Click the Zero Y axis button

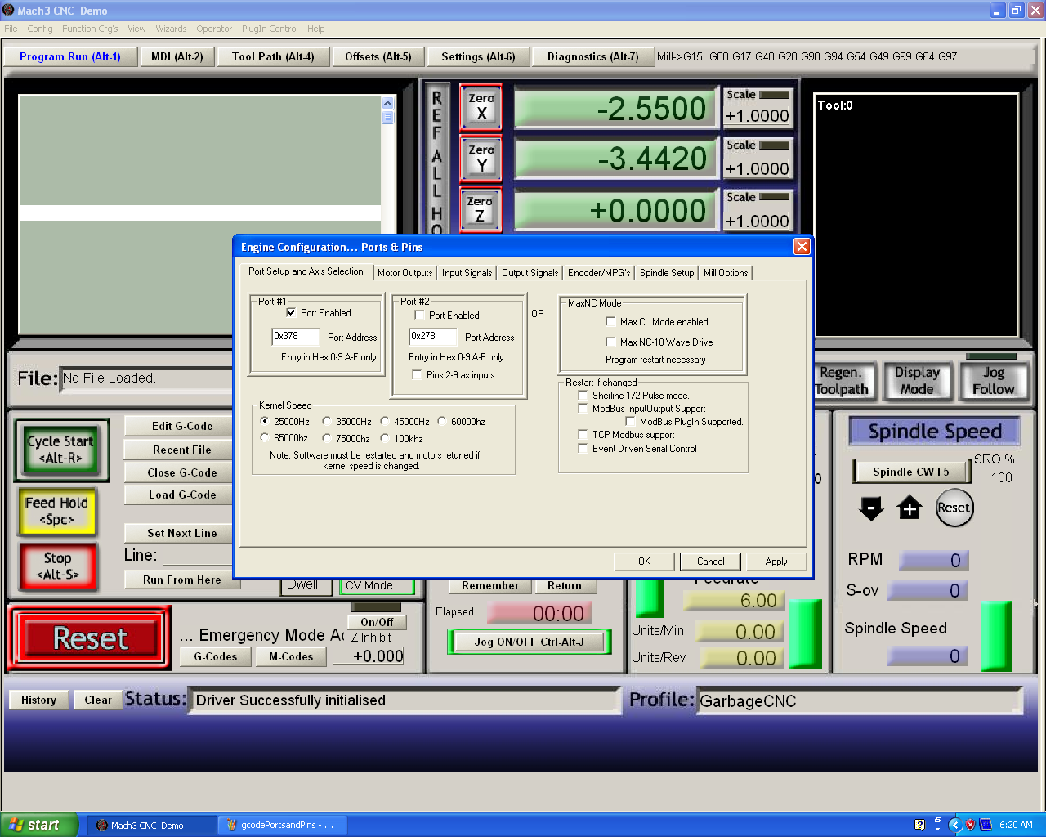pos(481,159)
